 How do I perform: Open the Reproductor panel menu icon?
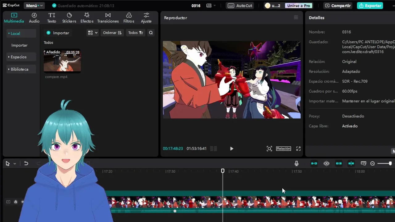[296, 18]
